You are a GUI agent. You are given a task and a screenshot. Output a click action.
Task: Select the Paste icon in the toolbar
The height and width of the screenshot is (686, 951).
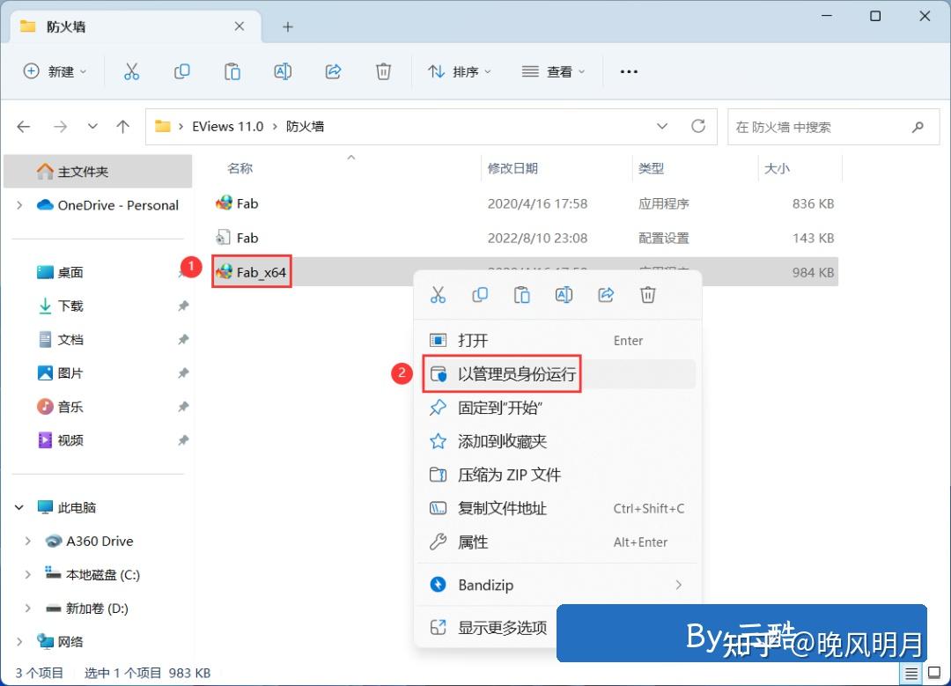point(232,71)
